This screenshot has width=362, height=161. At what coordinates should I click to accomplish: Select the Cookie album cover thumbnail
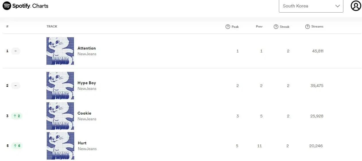(x=60, y=116)
